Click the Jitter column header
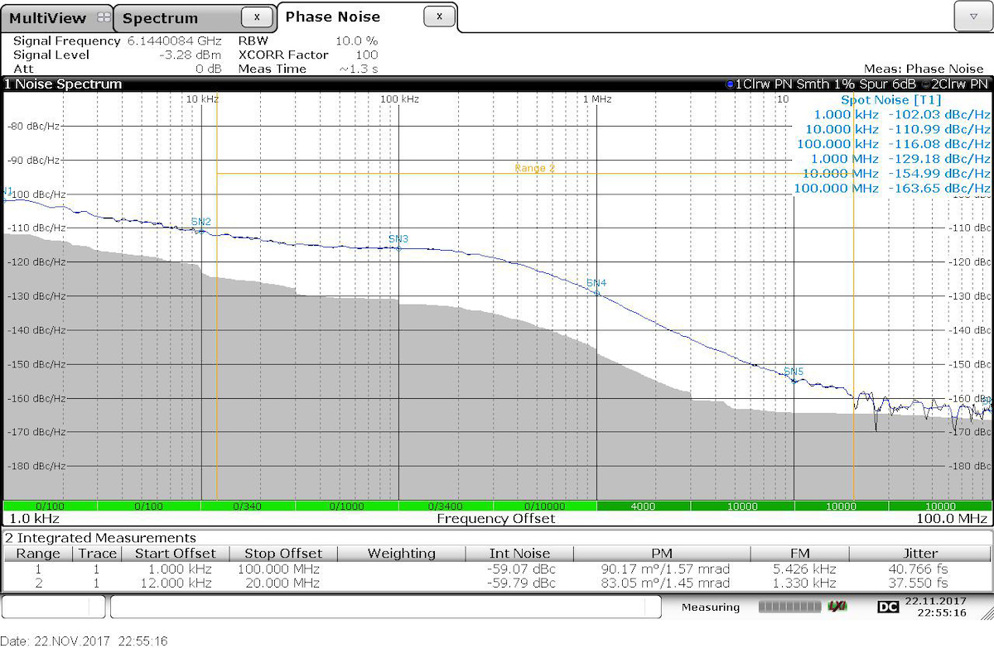The image size is (994, 648). [920, 554]
